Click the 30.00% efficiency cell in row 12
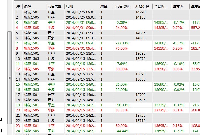Viewport: 200px width, 135px height. 122,69
